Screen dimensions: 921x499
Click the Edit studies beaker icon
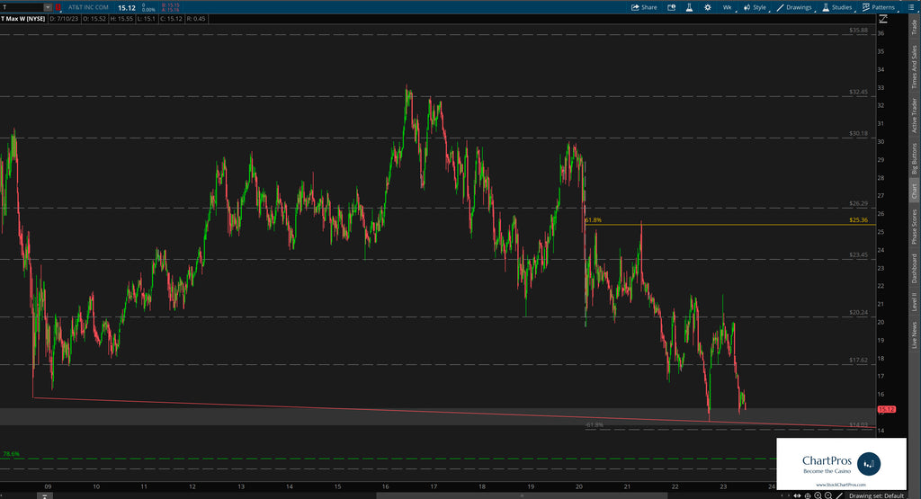pyautogui.click(x=688, y=7)
